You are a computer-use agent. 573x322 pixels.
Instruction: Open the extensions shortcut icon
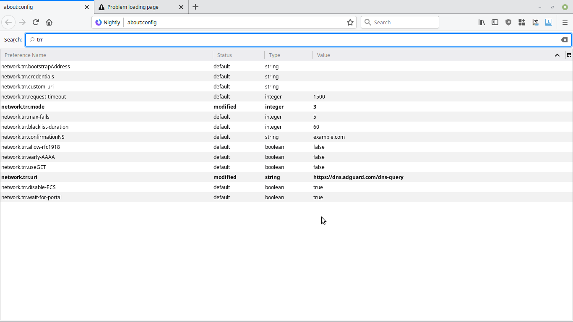click(x=521, y=22)
